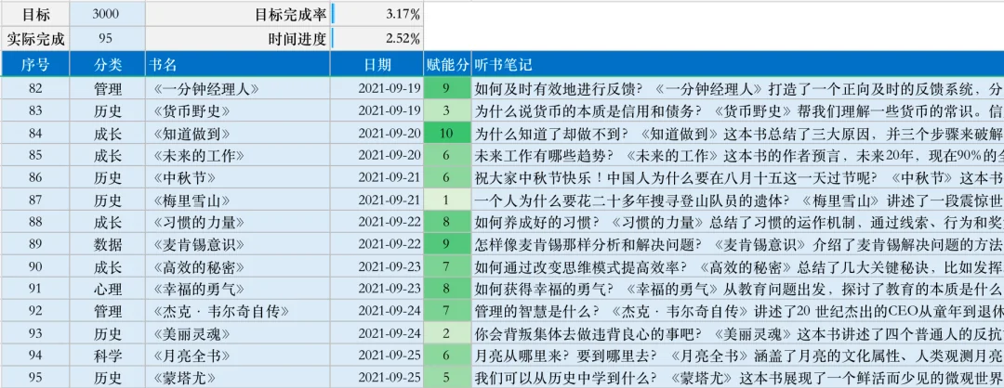The image size is (1004, 388).
Task: Click the score 10 cell for 《知道做到》
Action: pos(447,133)
